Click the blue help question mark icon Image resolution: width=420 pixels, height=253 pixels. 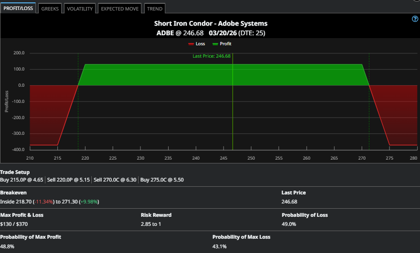tap(415, 19)
